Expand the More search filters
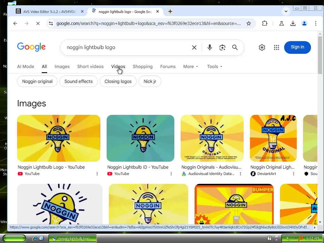 pyautogui.click(x=190, y=66)
